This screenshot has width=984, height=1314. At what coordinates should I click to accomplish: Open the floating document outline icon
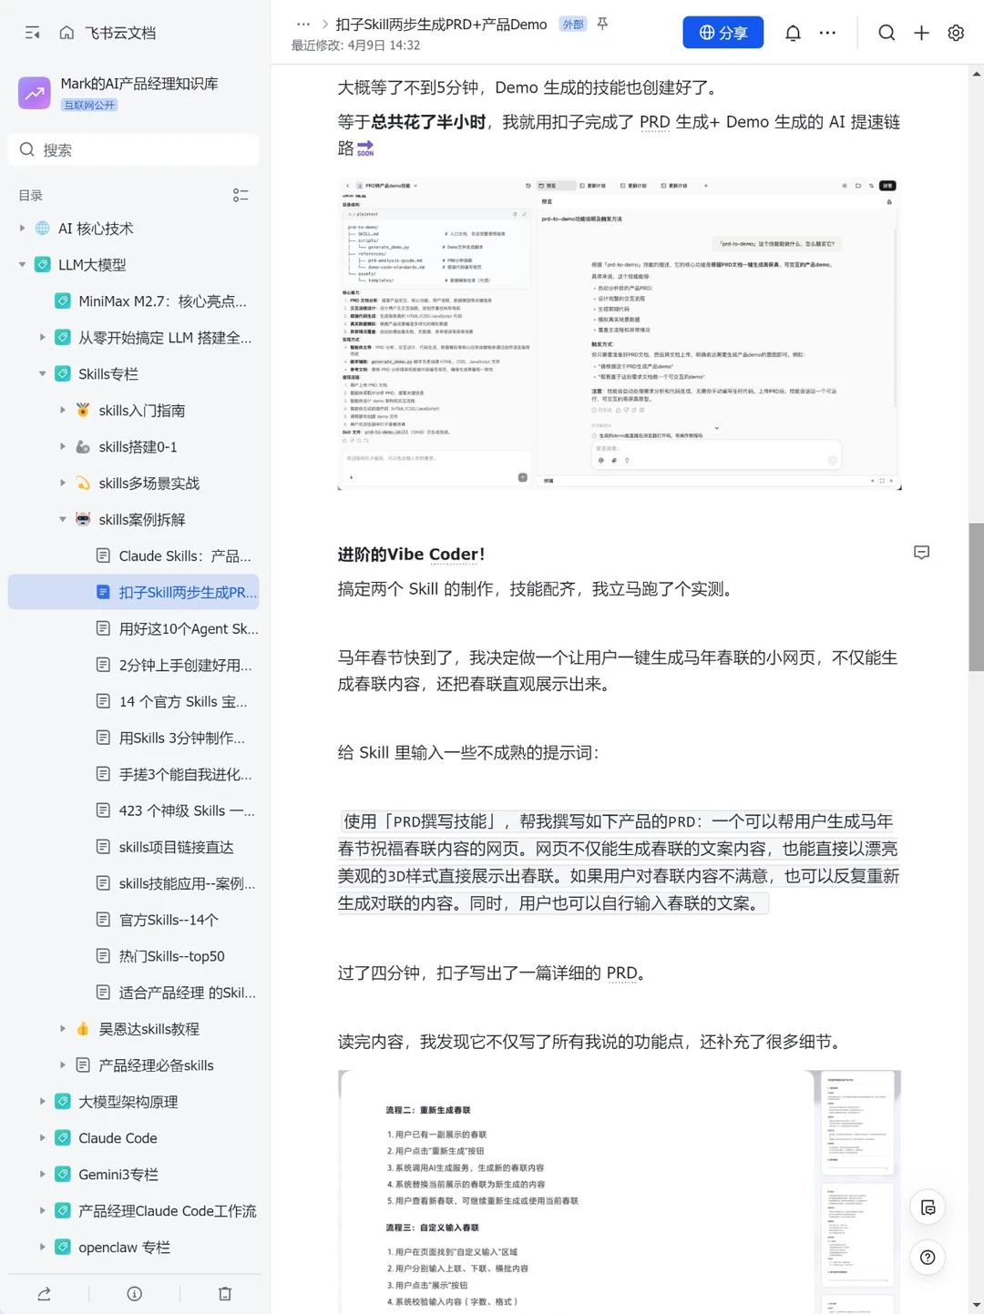coord(928,1207)
